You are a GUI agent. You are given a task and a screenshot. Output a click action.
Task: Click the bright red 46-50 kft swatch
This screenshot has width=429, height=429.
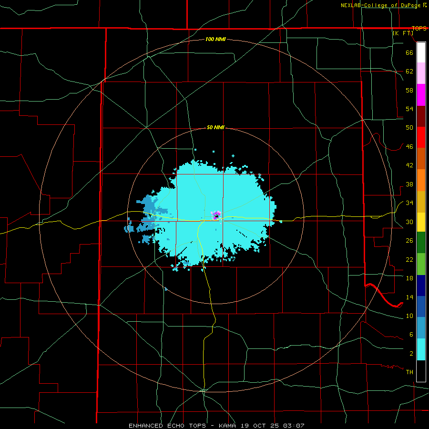(x=421, y=137)
